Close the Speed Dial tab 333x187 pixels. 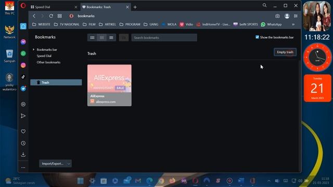[x=76, y=7]
